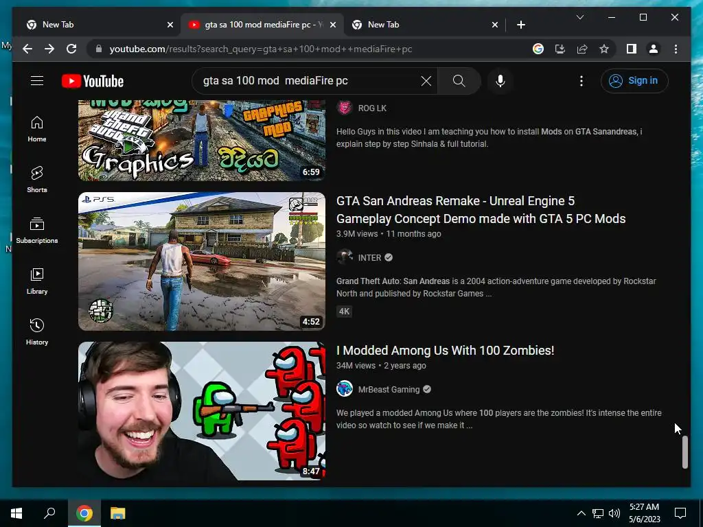Close the first New Tab
The width and height of the screenshot is (703, 527).
pyautogui.click(x=170, y=25)
